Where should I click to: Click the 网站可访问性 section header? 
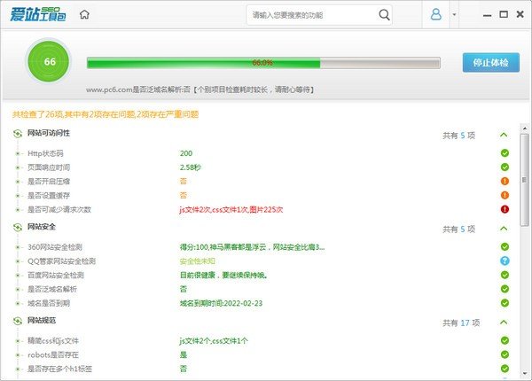click(49, 133)
